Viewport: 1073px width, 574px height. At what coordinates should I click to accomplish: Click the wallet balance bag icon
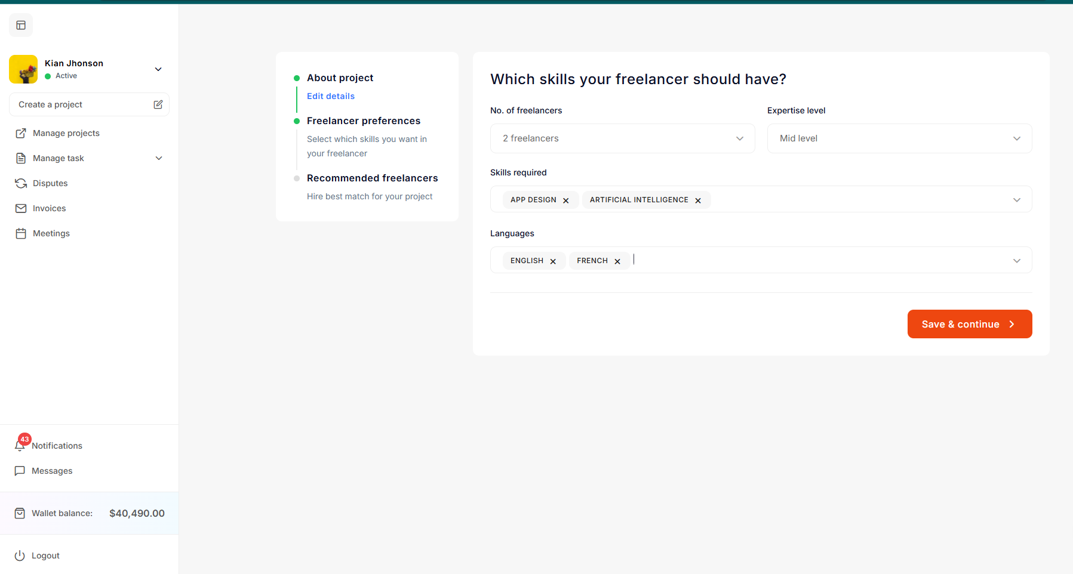(x=20, y=513)
